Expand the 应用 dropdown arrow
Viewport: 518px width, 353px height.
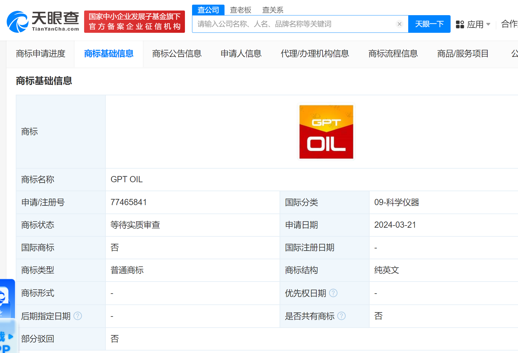coord(488,24)
